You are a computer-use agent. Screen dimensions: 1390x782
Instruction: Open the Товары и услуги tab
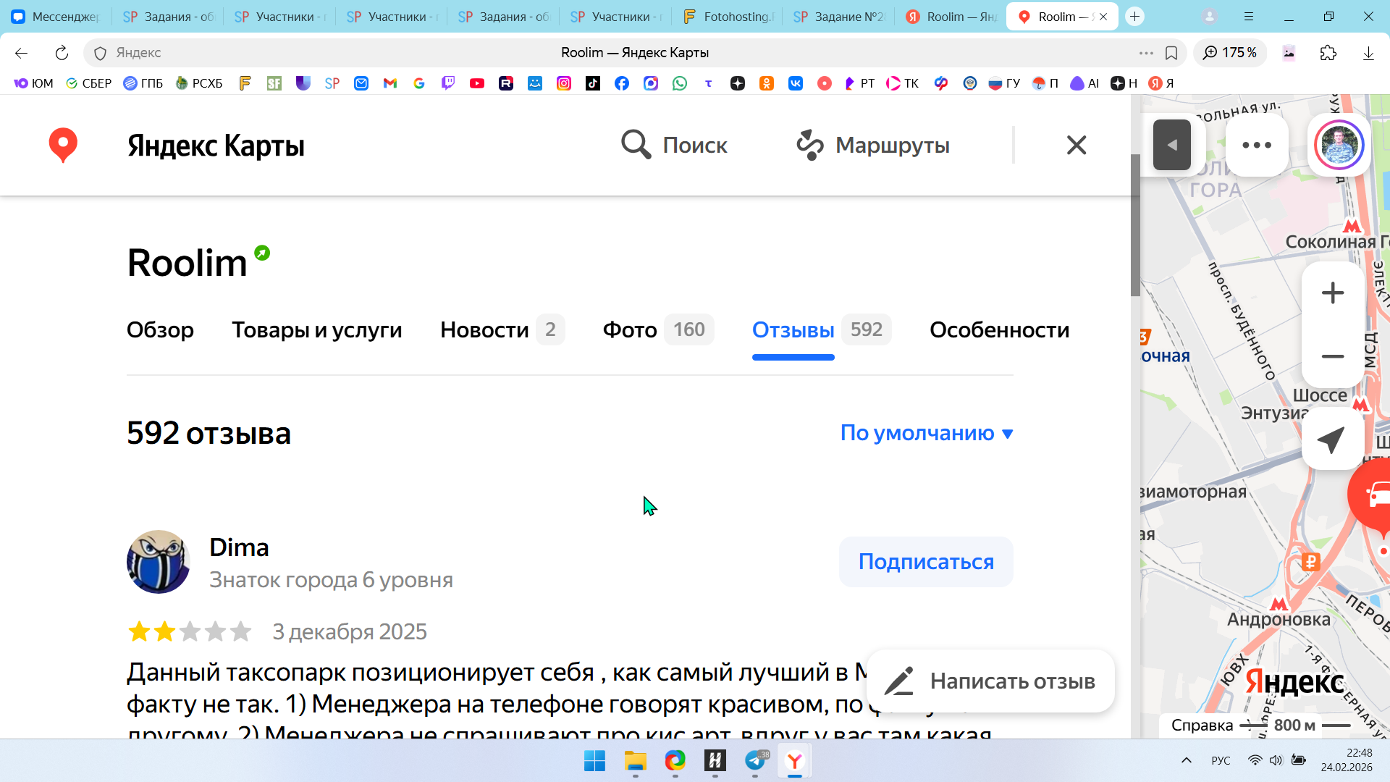tap(316, 330)
